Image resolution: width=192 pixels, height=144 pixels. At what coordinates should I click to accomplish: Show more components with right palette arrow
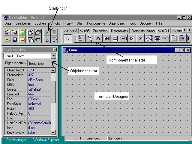pos(189,39)
